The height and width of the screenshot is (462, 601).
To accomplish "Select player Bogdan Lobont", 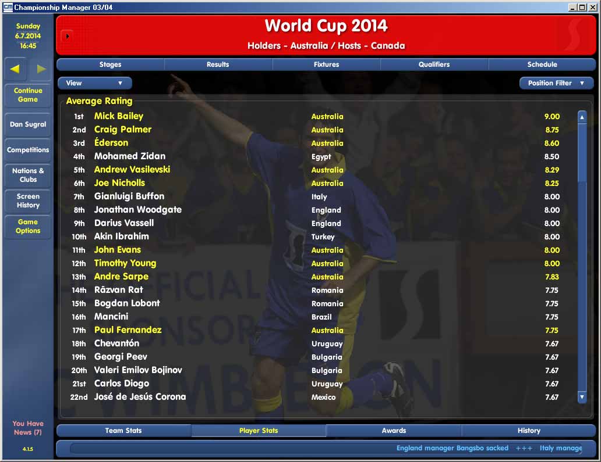I will (x=128, y=303).
